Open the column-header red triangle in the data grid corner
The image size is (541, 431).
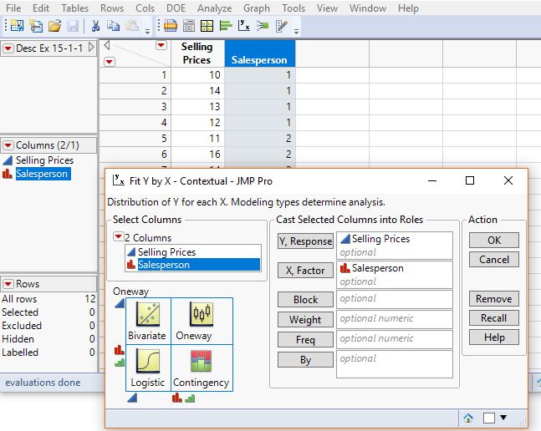pyautogui.click(x=161, y=45)
